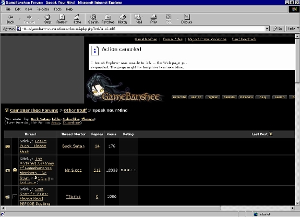Open the Edit menu
Viewport: 300px width, 217px height.
18,9
